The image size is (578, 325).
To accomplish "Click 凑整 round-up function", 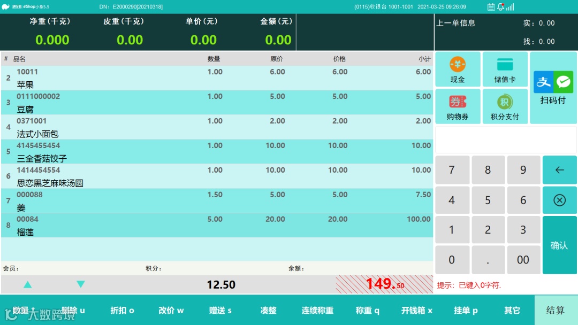I will tap(268, 310).
